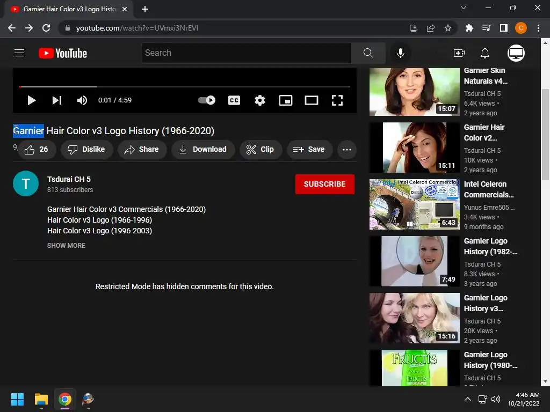Screen dimensions: 550x412
Task: Click the video progress bar
Action: [185, 86]
